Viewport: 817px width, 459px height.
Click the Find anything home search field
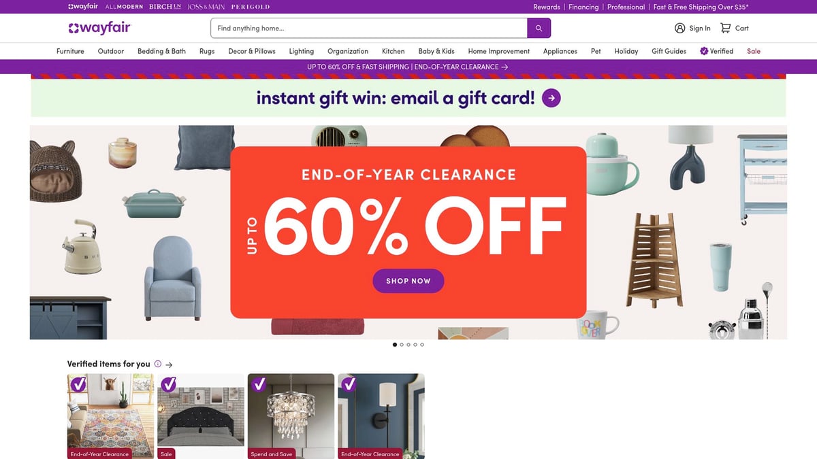click(369, 28)
